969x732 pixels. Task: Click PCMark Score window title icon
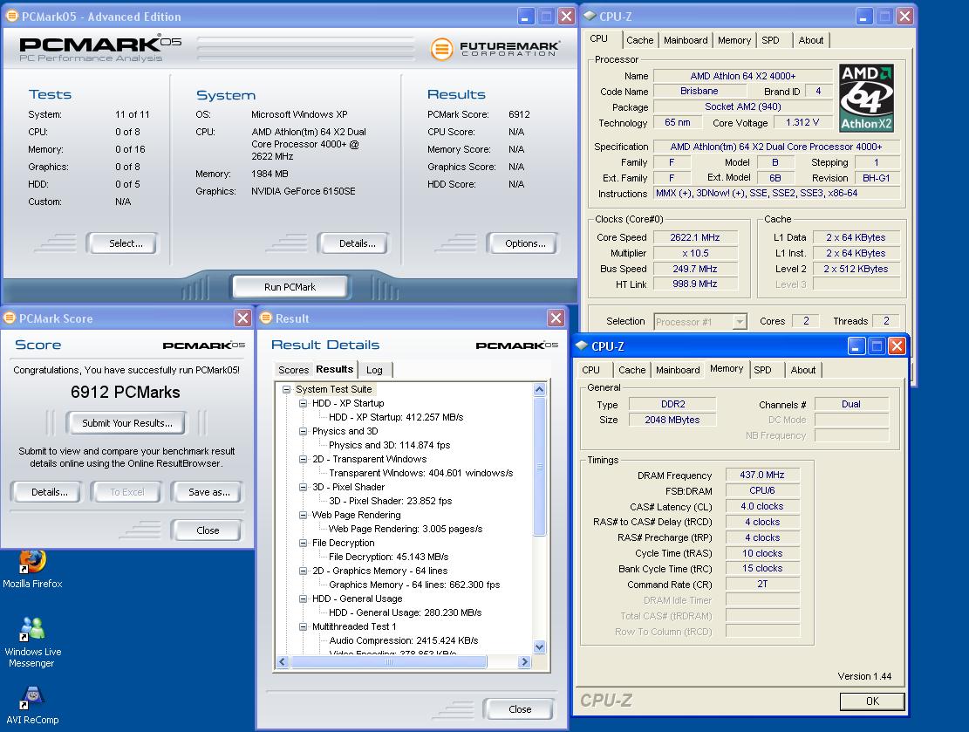10,318
